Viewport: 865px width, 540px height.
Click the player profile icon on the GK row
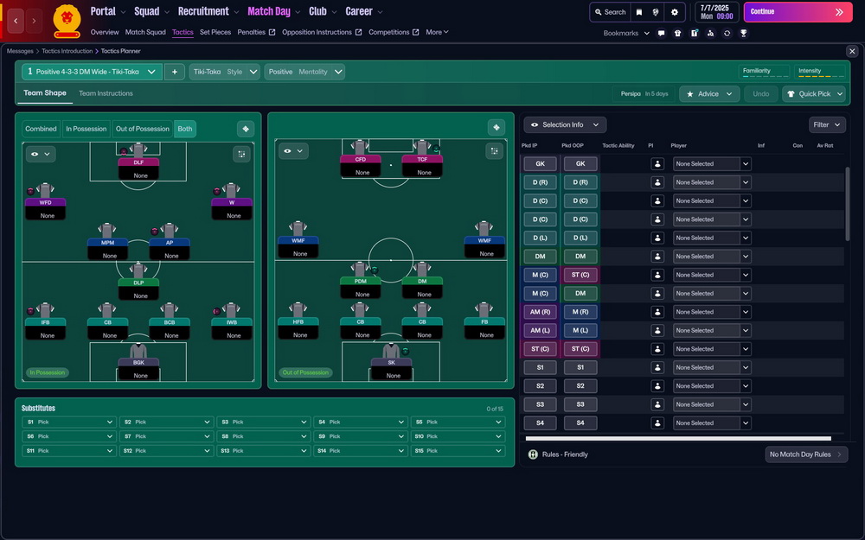[x=657, y=163]
